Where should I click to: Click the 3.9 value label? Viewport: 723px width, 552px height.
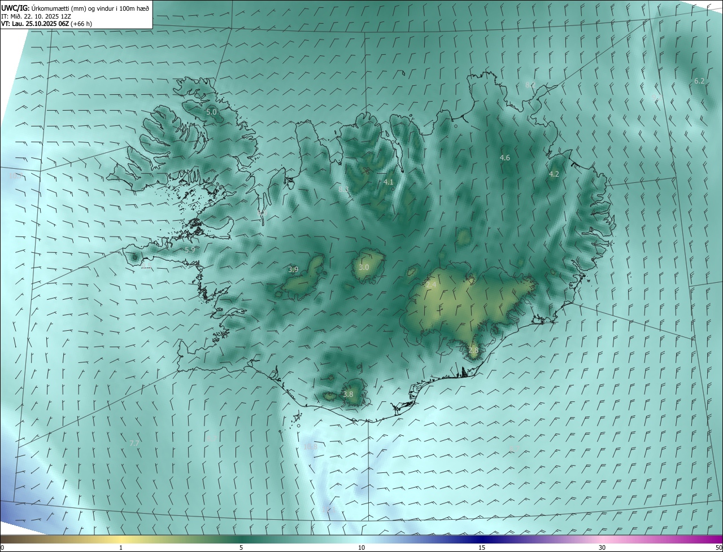click(x=293, y=270)
